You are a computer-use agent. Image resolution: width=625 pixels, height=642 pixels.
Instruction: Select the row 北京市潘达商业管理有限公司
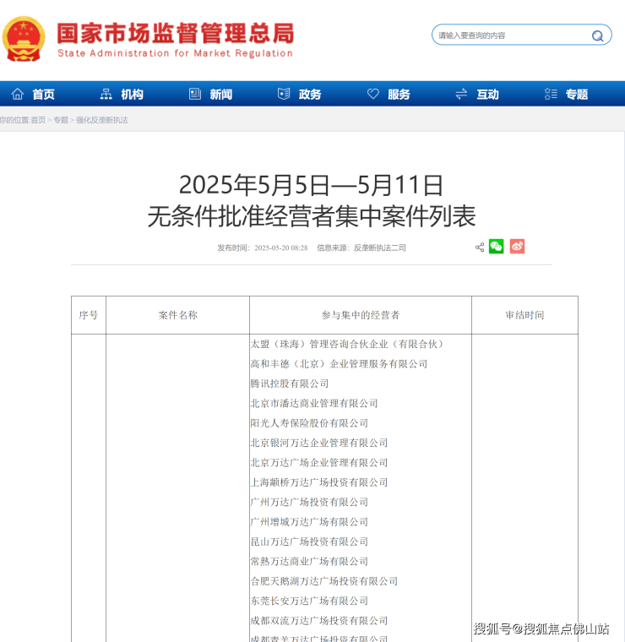pos(314,403)
